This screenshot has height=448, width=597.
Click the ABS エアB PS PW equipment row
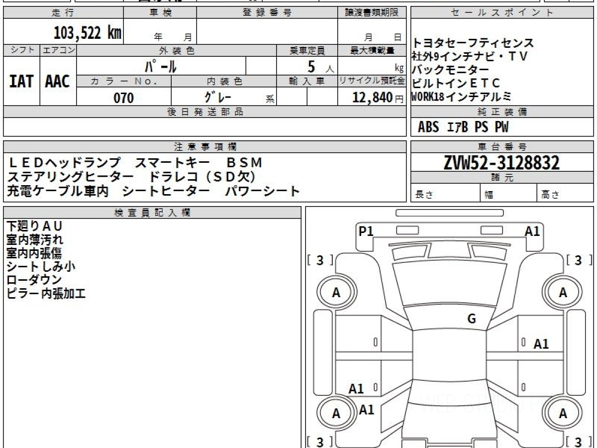(463, 127)
